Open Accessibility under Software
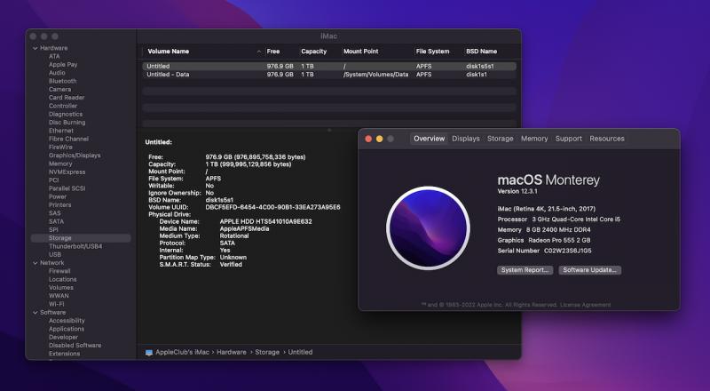This screenshot has height=391, width=710. (x=67, y=321)
